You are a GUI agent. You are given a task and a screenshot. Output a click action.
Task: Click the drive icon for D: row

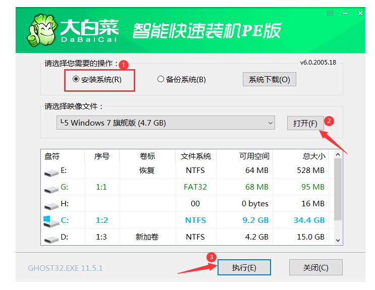(51, 239)
